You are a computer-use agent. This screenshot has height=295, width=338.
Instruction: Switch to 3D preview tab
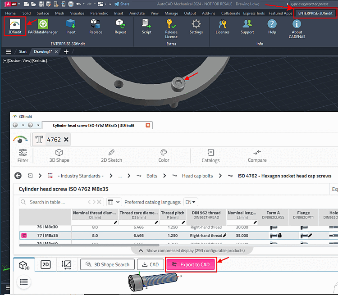(24, 265)
